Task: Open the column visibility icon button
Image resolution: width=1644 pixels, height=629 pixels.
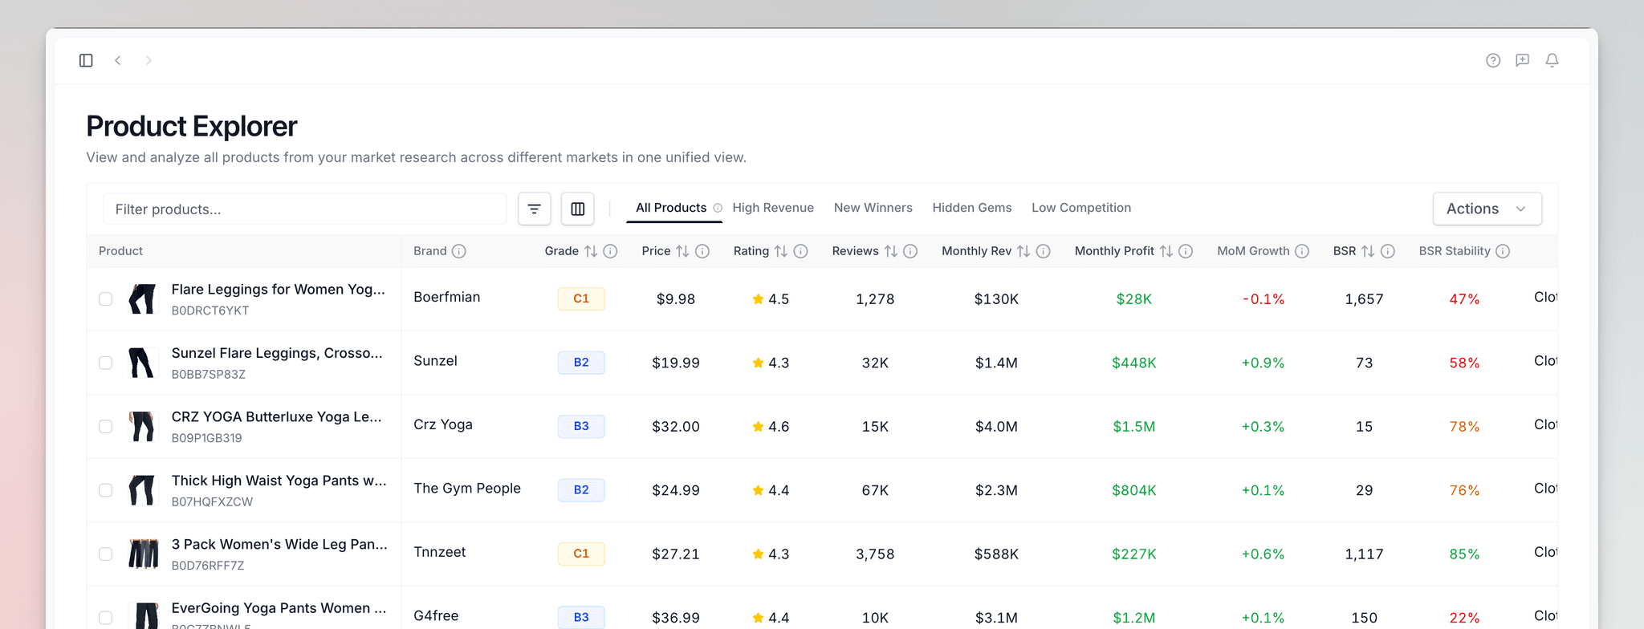Action: [577, 209]
